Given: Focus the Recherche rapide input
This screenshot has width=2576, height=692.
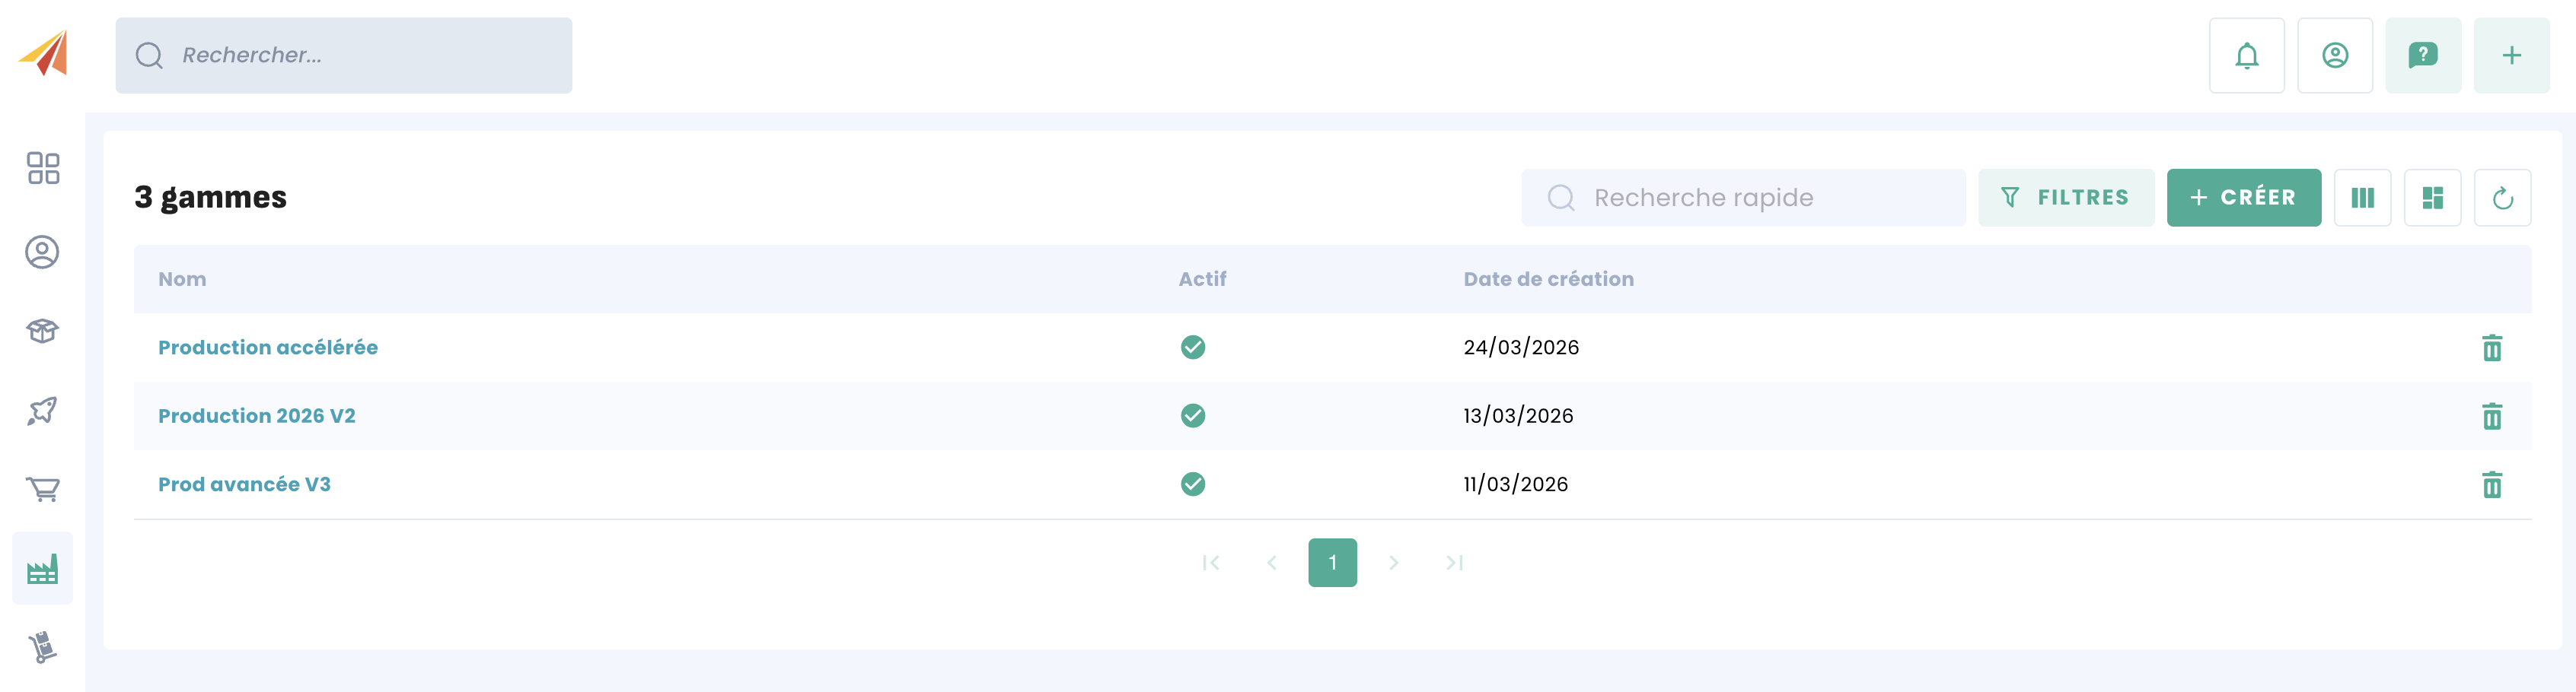Looking at the screenshot, I should [1743, 198].
